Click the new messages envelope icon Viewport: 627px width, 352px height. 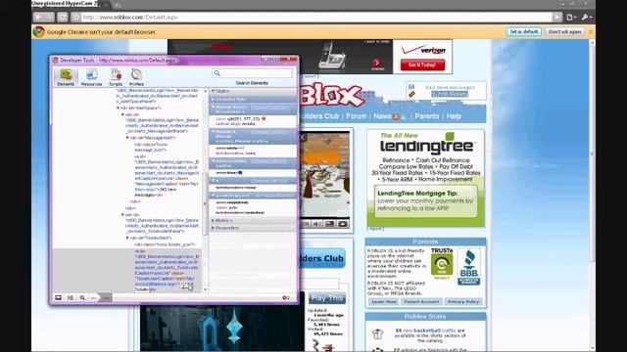411,87
